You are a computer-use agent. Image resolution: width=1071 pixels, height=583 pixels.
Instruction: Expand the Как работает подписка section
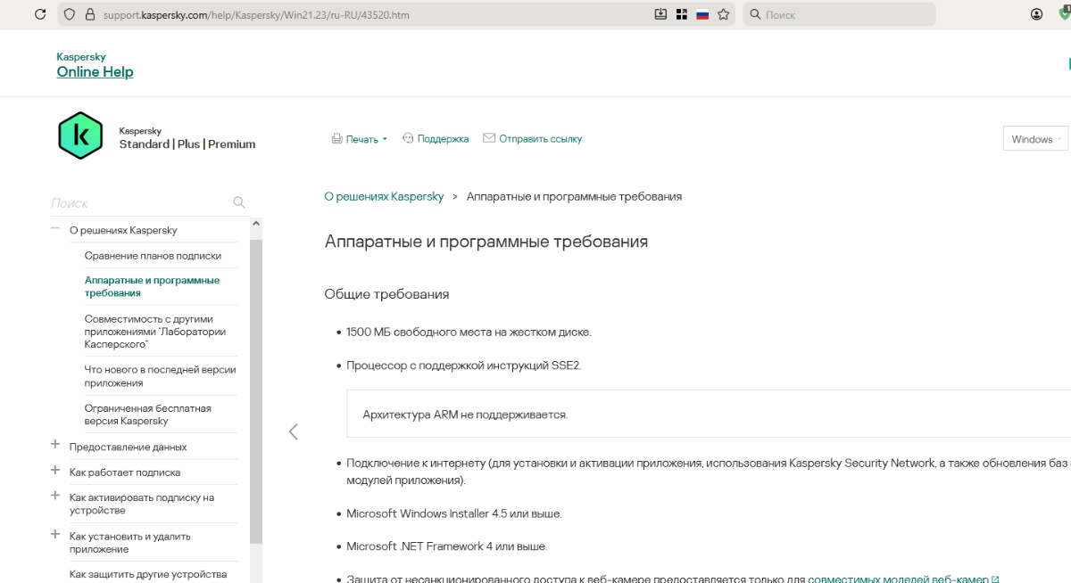[x=55, y=471]
